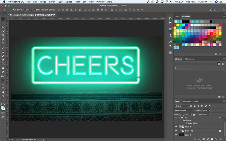
Task: Hide Layer 2 visibility eye
Action: click(176, 135)
